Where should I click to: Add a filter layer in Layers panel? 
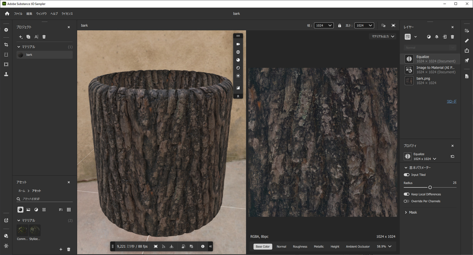429,37
